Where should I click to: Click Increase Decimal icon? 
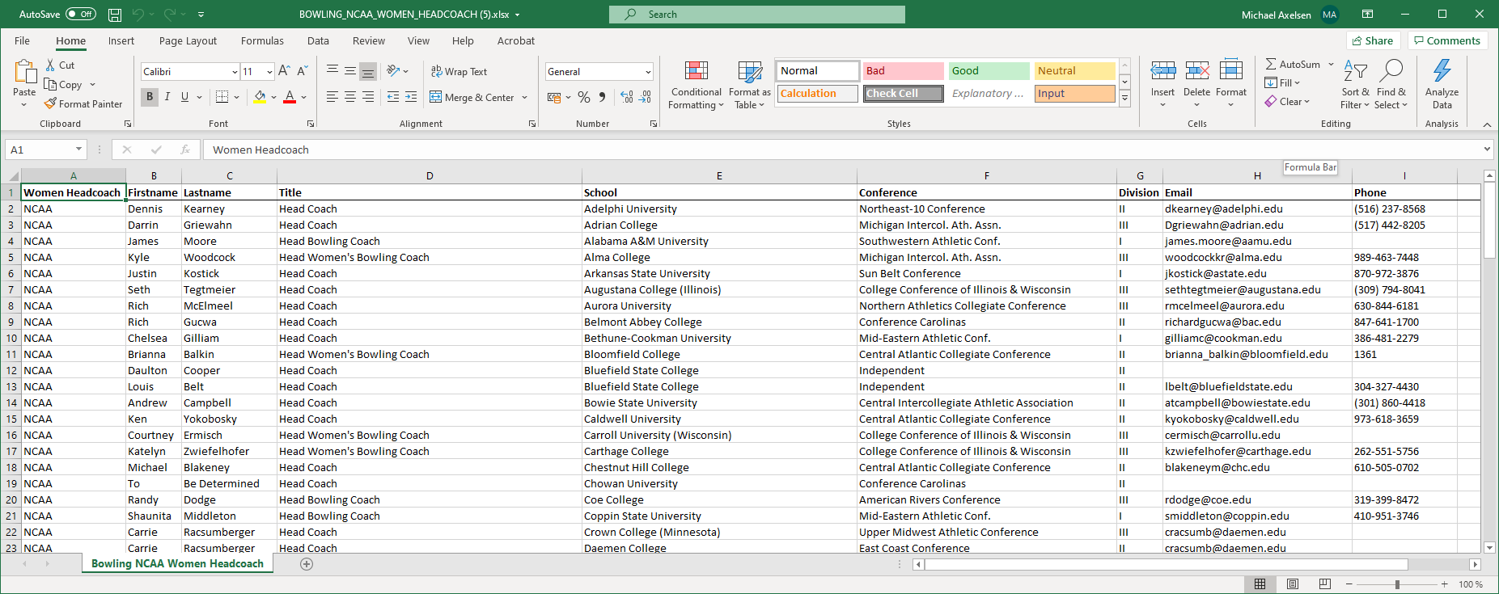[x=627, y=97]
